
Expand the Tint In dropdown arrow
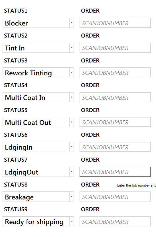point(72,48)
